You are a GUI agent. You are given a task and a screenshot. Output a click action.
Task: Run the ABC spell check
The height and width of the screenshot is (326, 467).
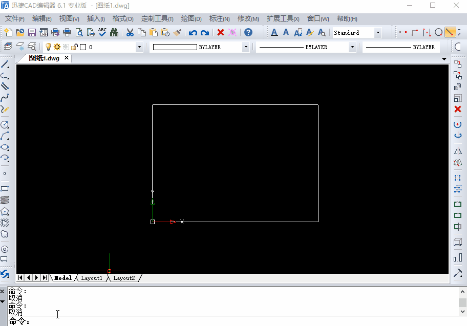(102, 32)
